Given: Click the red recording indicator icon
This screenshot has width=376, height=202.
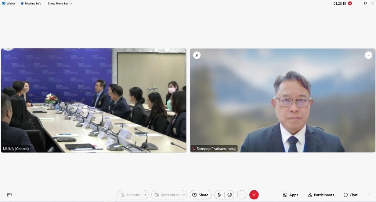Looking at the screenshot, I should pyautogui.click(x=350, y=3).
